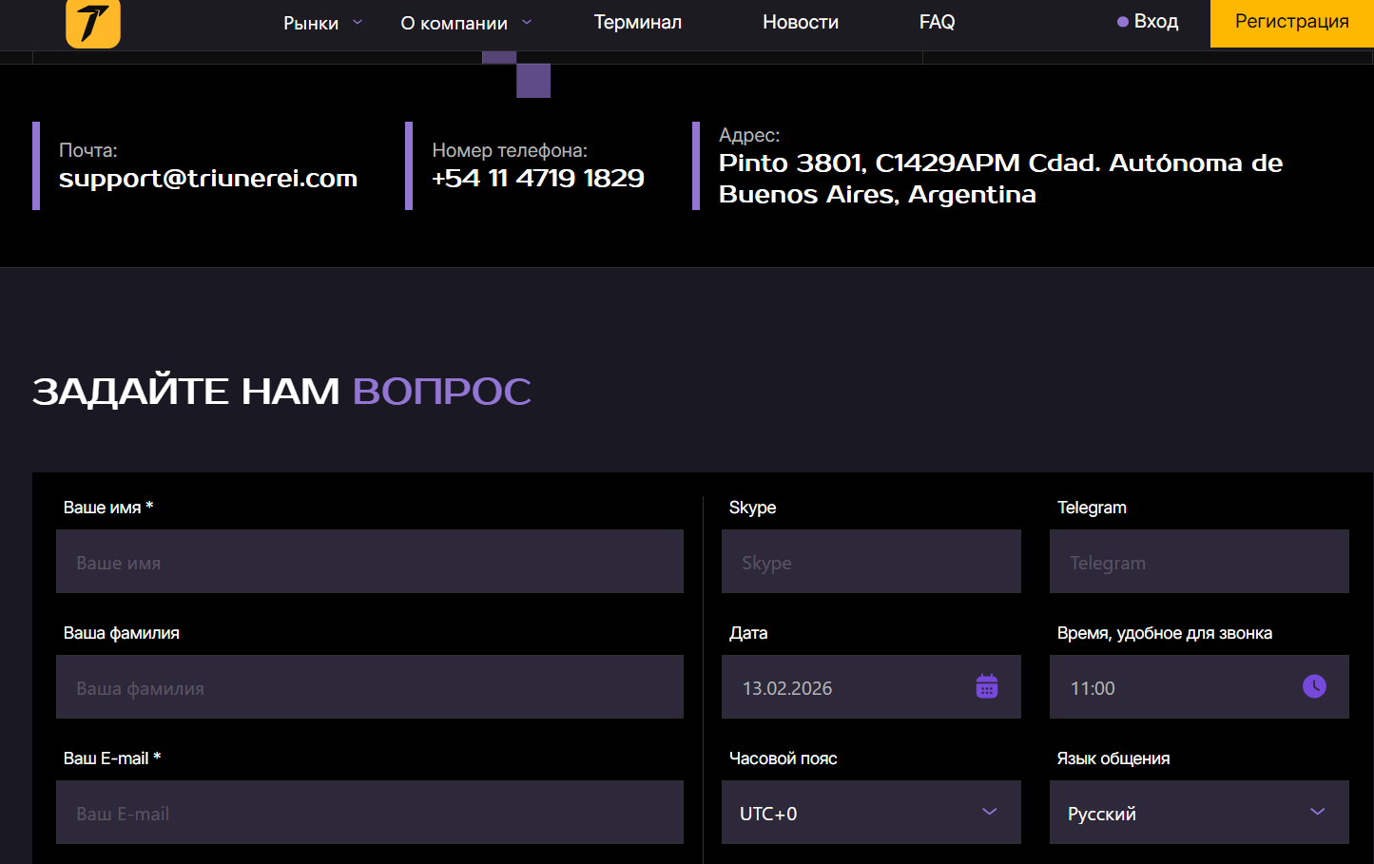Screen dimensions: 1374x864
Task: Click the Ваша фамилия label above field
Action: click(122, 633)
